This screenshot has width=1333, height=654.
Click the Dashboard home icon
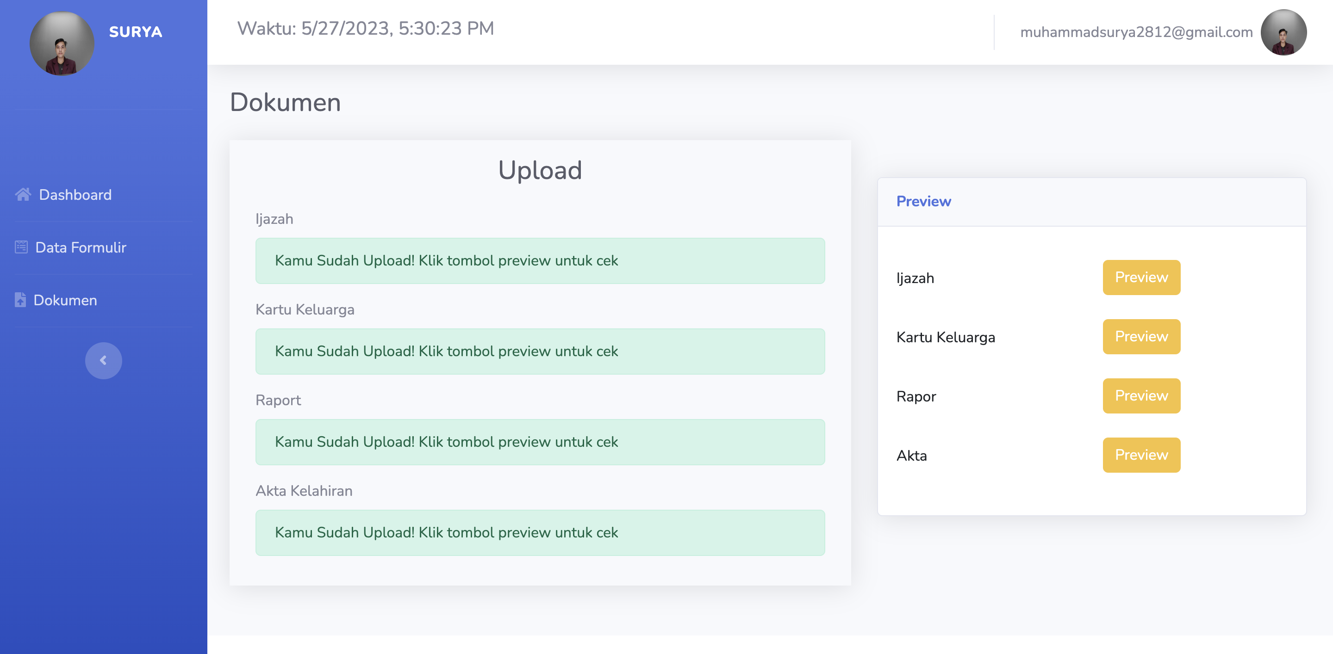click(x=23, y=194)
